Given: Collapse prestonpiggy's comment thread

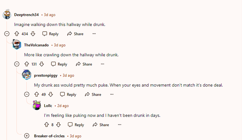Looking at the screenshot, I should (x=27, y=94).
